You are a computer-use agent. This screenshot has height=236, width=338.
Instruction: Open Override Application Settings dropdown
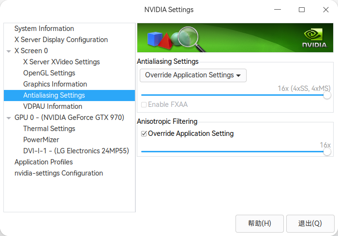193,75
